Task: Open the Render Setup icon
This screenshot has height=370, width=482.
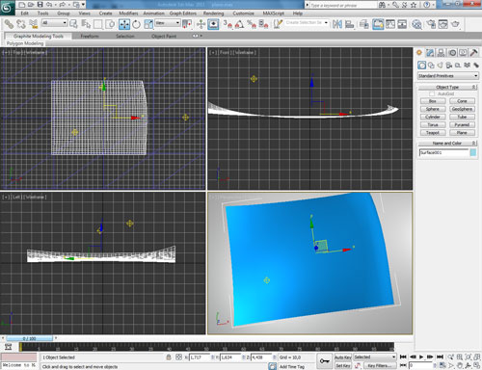Action: click(431, 24)
